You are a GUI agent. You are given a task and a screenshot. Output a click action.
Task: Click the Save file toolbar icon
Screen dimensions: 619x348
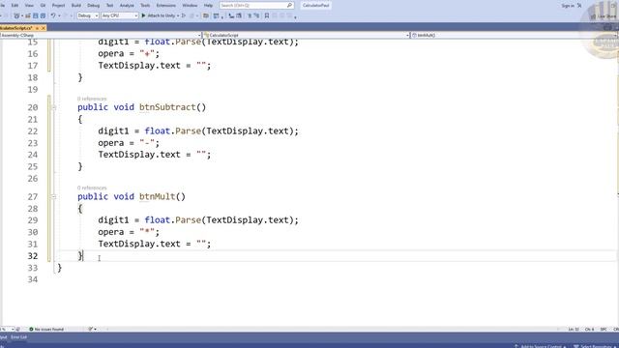tap(35, 15)
